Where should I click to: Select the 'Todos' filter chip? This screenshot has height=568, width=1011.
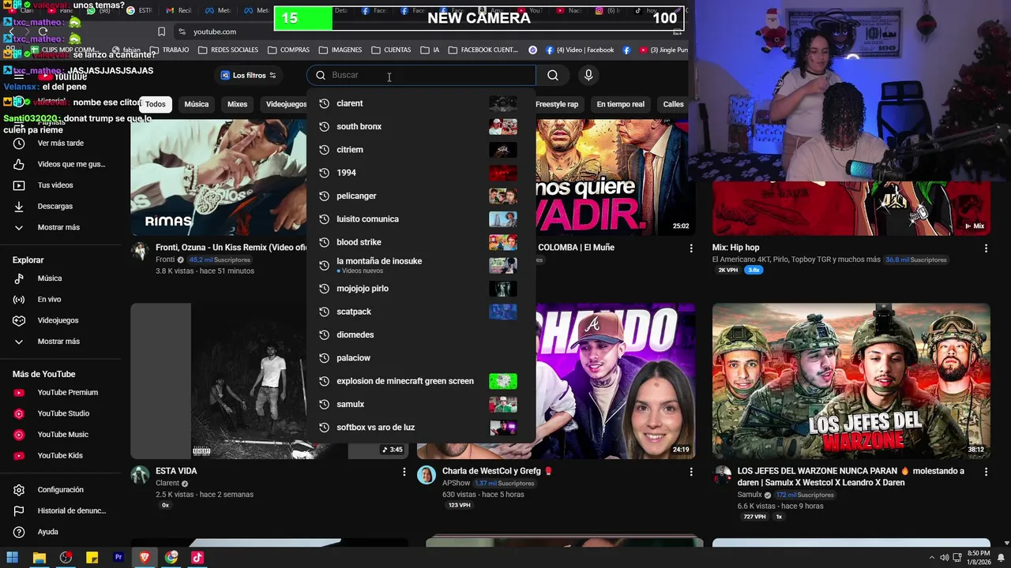156,104
